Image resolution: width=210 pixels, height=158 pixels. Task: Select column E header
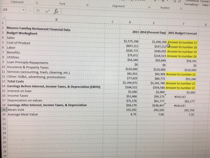[x=154, y=23]
